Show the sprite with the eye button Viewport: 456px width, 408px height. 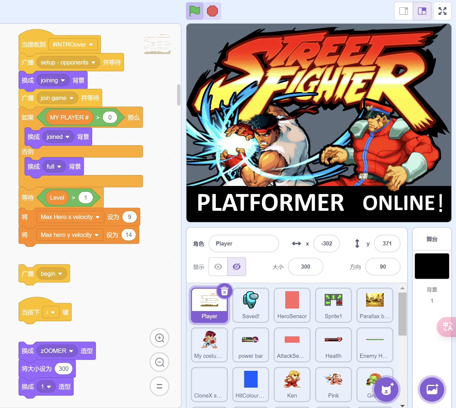click(x=218, y=267)
